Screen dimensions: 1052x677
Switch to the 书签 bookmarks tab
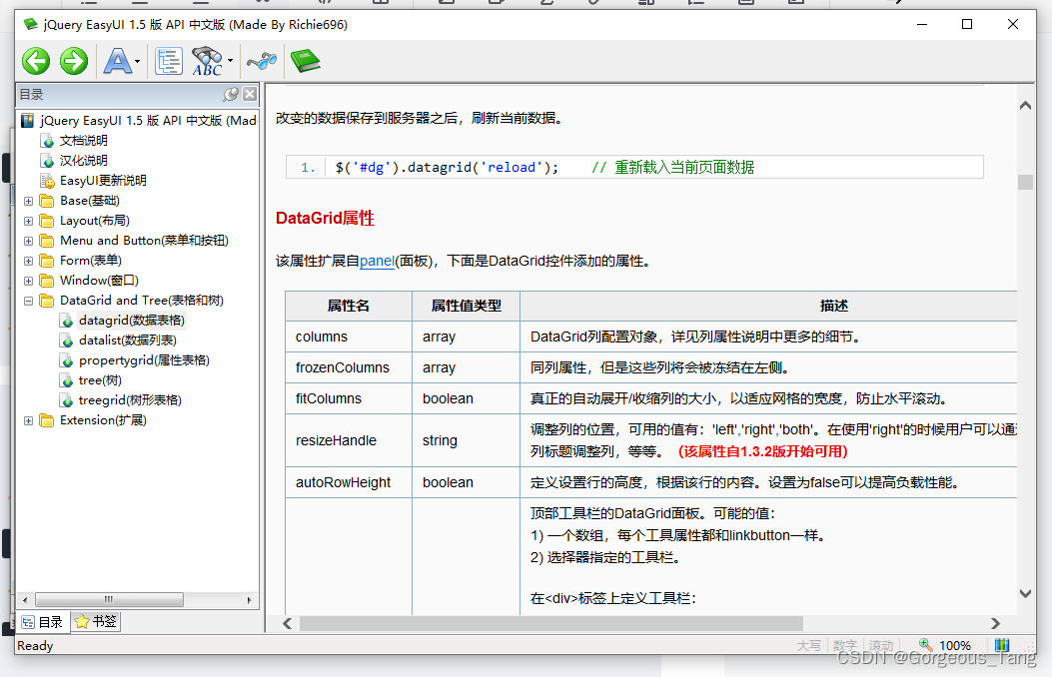[x=94, y=620]
